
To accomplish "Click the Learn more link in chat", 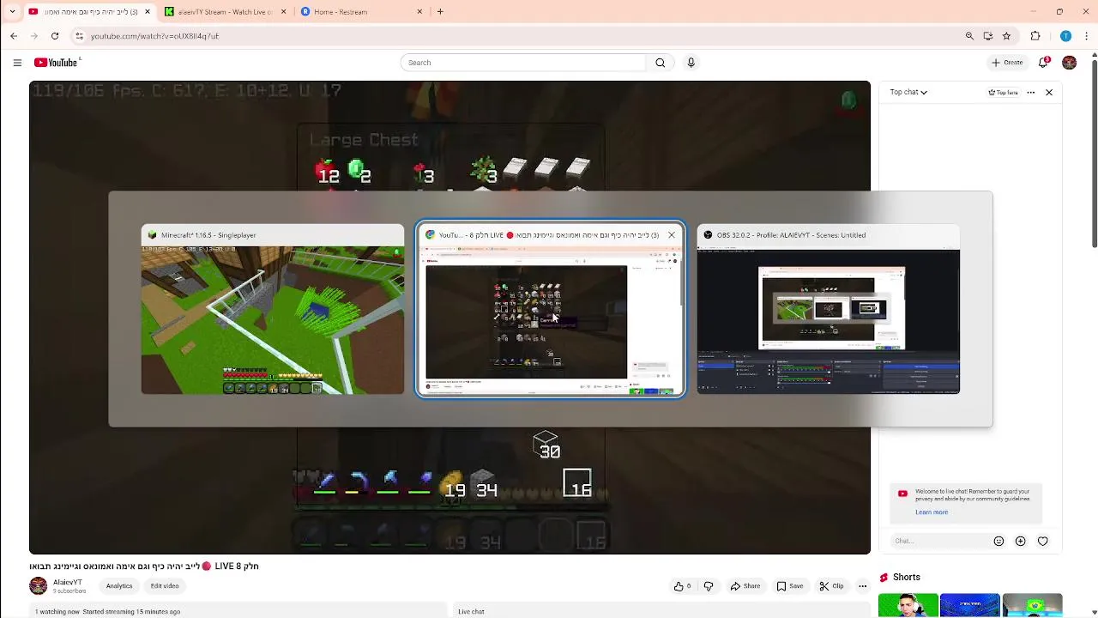I will (932, 512).
